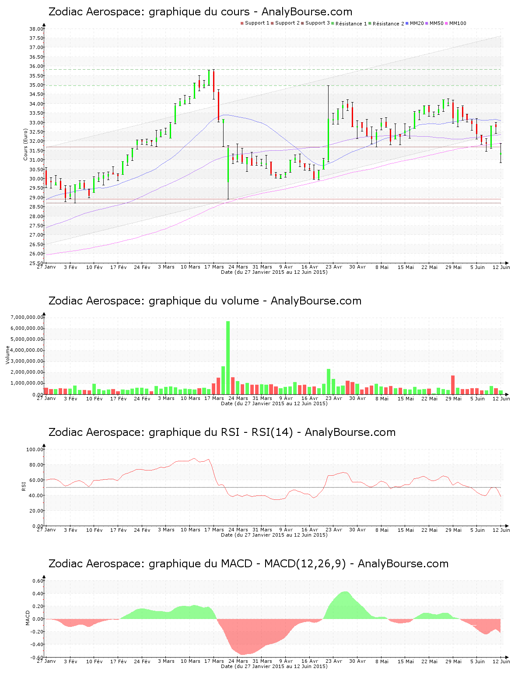Click the date range caption under price chart
This screenshot has width=525, height=679.
[x=274, y=272]
